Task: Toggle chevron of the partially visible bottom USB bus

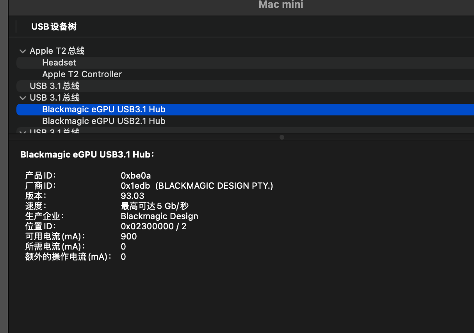Action: pyautogui.click(x=22, y=132)
